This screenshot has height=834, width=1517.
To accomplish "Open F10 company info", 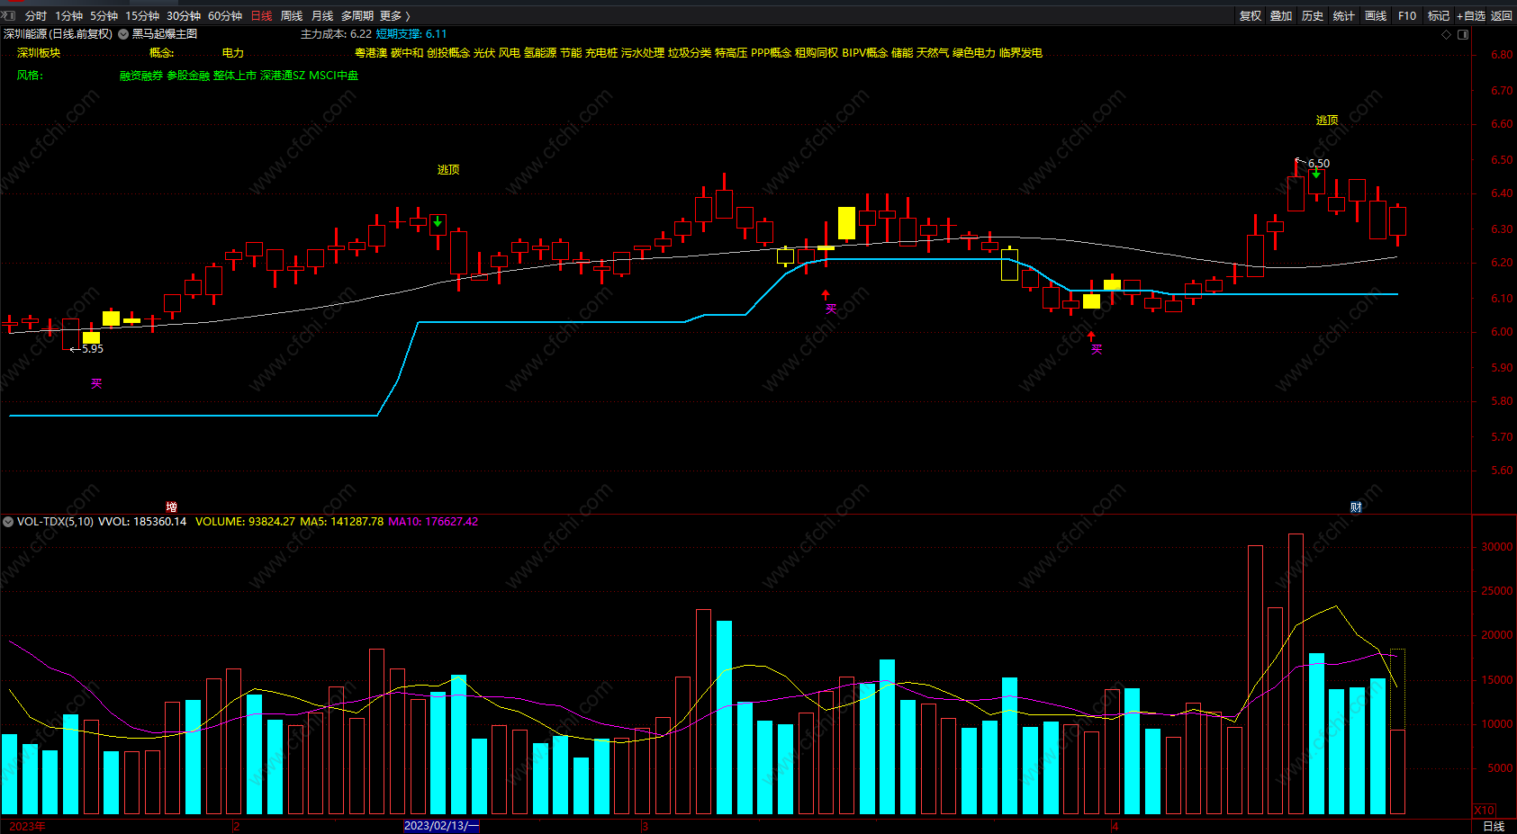I will (1407, 15).
